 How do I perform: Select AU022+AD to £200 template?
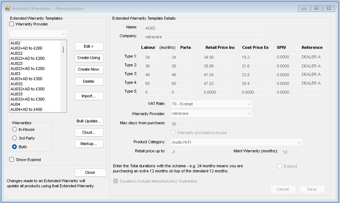tap(27, 58)
